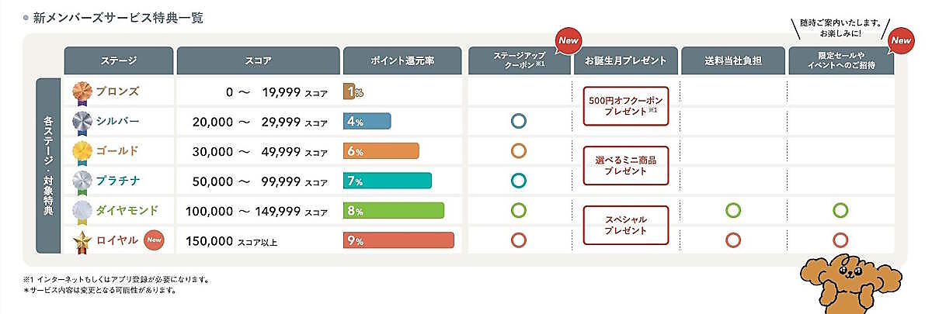Click the New badge beside ロイヤル
Image resolution: width=932 pixels, height=314 pixels.
click(x=155, y=240)
